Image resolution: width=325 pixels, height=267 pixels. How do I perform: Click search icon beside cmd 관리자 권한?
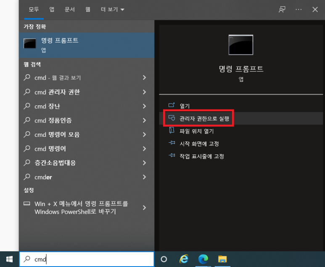pyautogui.click(x=27, y=92)
